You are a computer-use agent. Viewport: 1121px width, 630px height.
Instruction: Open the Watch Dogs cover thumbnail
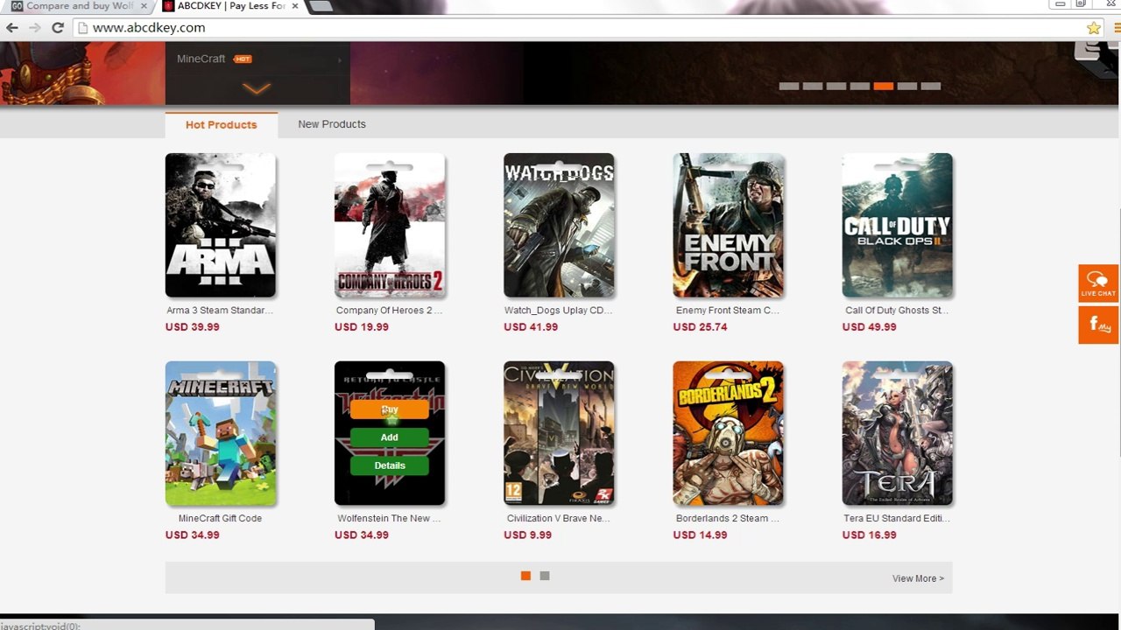point(559,226)
